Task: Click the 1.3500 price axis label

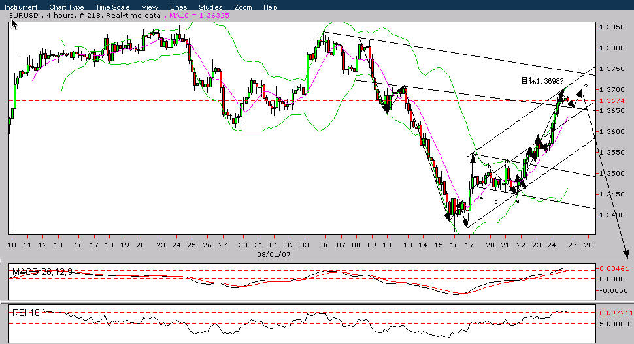Action: click(612, 173)
